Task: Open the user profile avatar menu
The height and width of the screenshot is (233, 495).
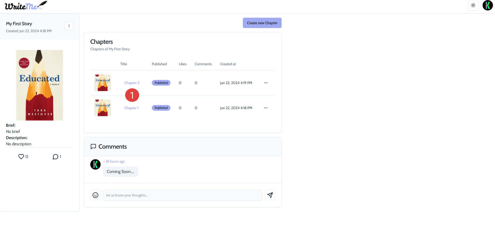Action: coord(488,5)
